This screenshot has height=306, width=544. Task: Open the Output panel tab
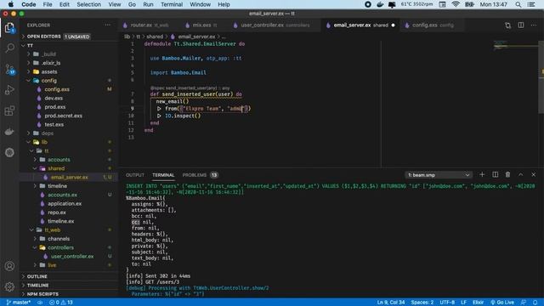[x=134, y=175]
